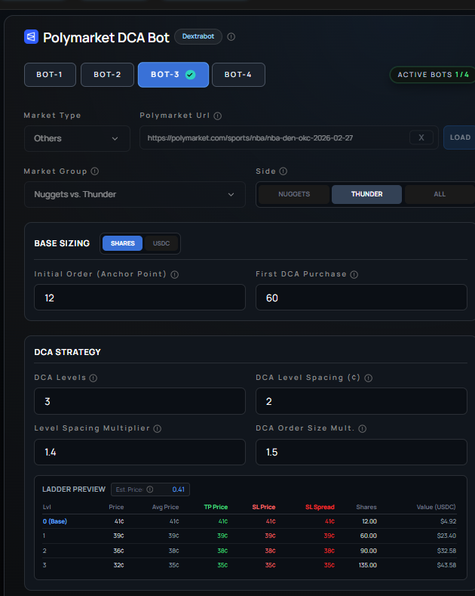
Task: Click info icon beside DCA Level Spacing
Action: pos(369,378)
